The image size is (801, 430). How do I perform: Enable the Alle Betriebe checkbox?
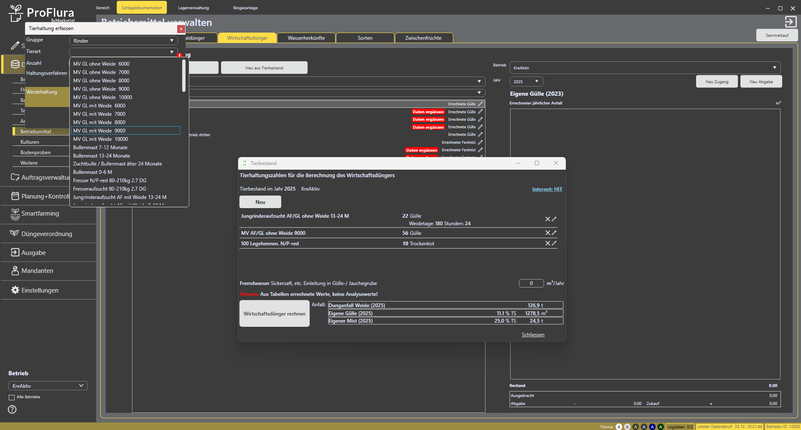[x=12, y=397]
